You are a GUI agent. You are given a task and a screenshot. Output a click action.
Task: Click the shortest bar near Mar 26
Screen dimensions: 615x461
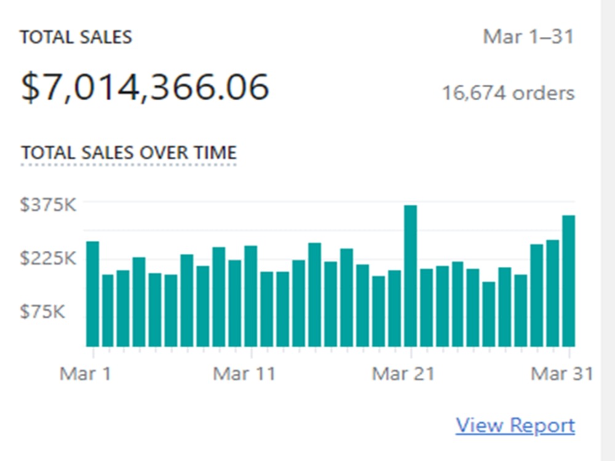(x=489, y=314)
